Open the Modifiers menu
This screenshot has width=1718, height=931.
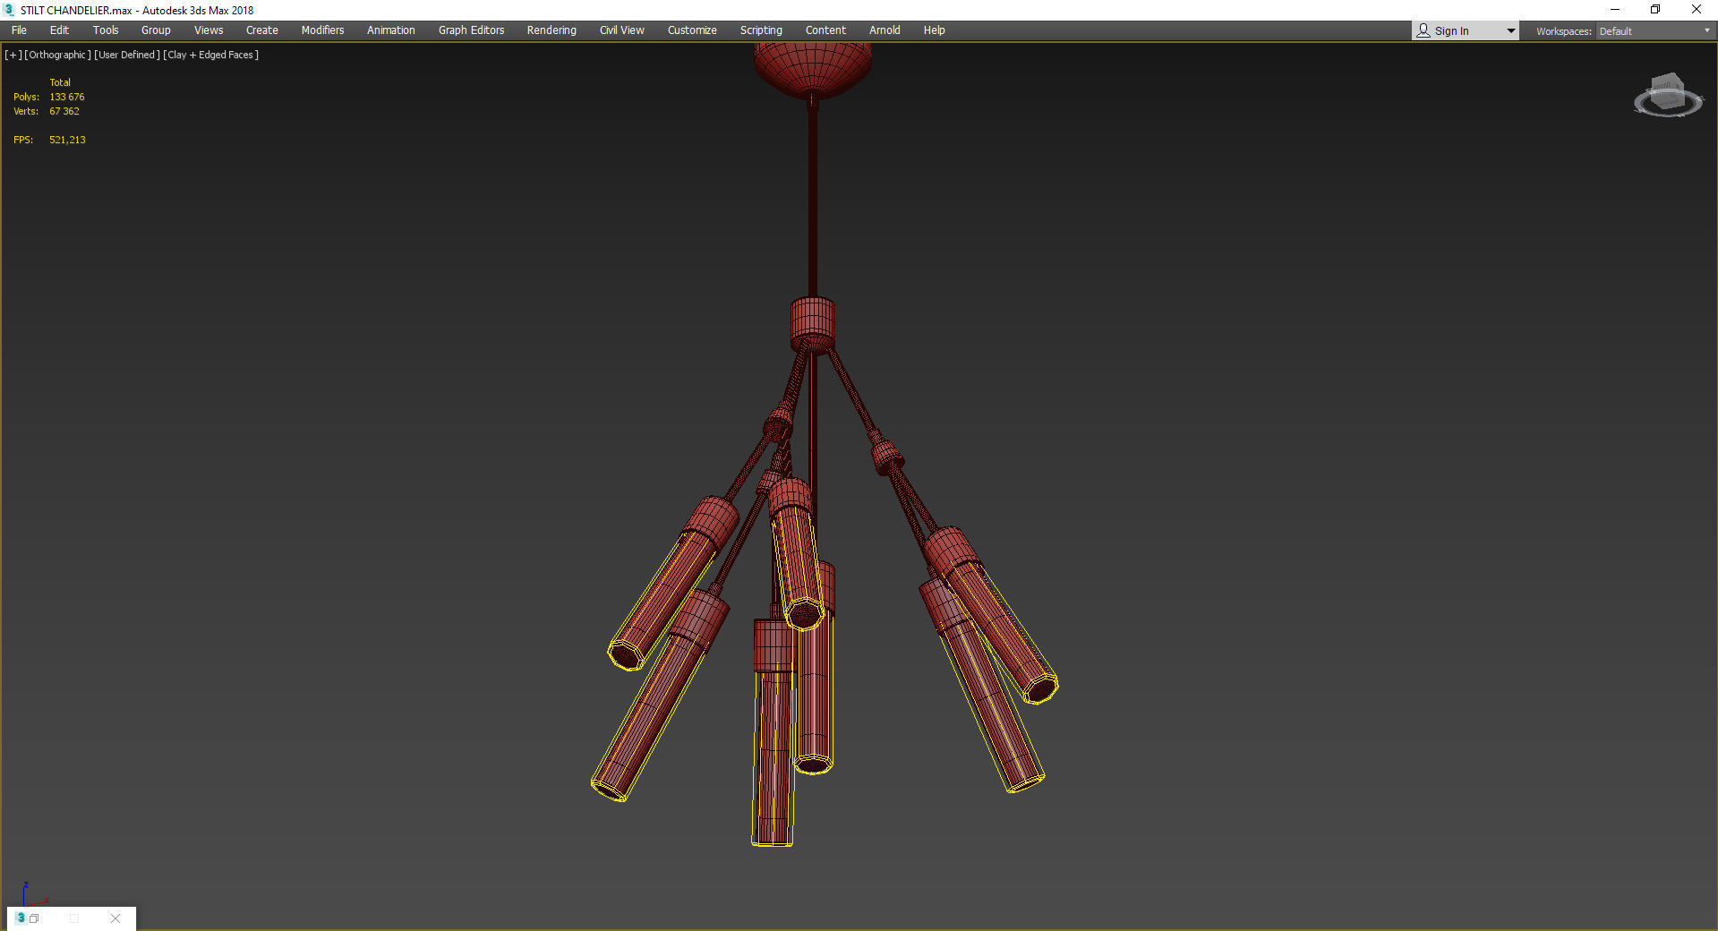322,30
